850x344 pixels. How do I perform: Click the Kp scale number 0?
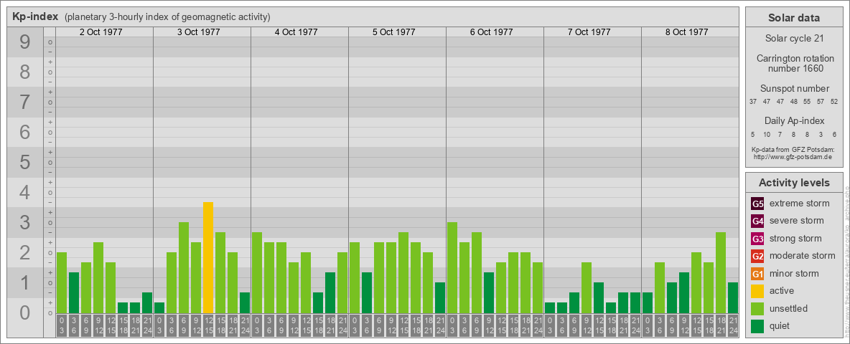point(25,312)
